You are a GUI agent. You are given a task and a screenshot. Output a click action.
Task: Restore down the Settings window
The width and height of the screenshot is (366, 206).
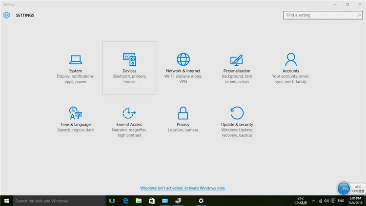pyautogui.click(x=347, y=4)
